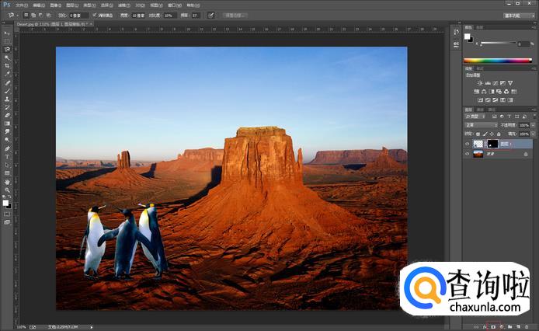The image size is (539, 331).
Task: Open the Color panel flyout menu
Action: click(534, 27)
